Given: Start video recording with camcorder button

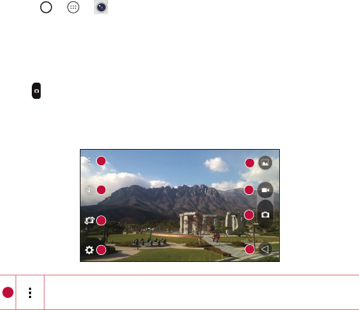Looking at the screenshot, I should pos(265,190).
